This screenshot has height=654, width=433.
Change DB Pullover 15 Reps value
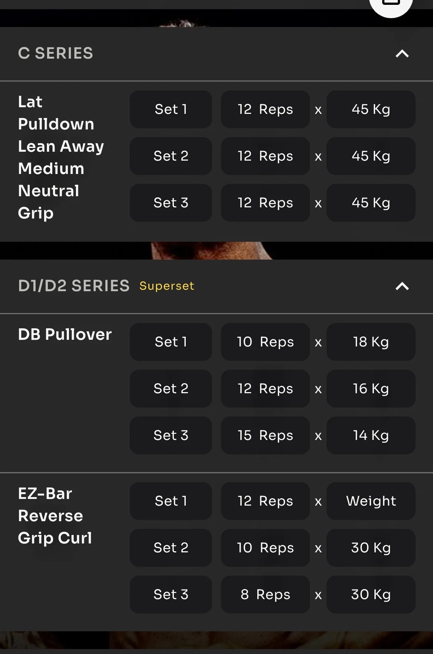click(265, 435)
